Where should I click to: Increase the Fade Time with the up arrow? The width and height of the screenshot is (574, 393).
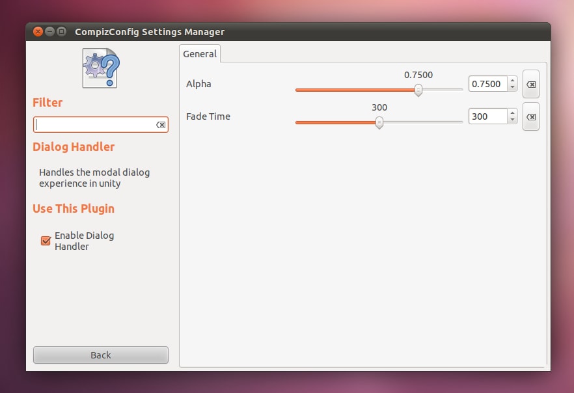(x=513, y=113)
